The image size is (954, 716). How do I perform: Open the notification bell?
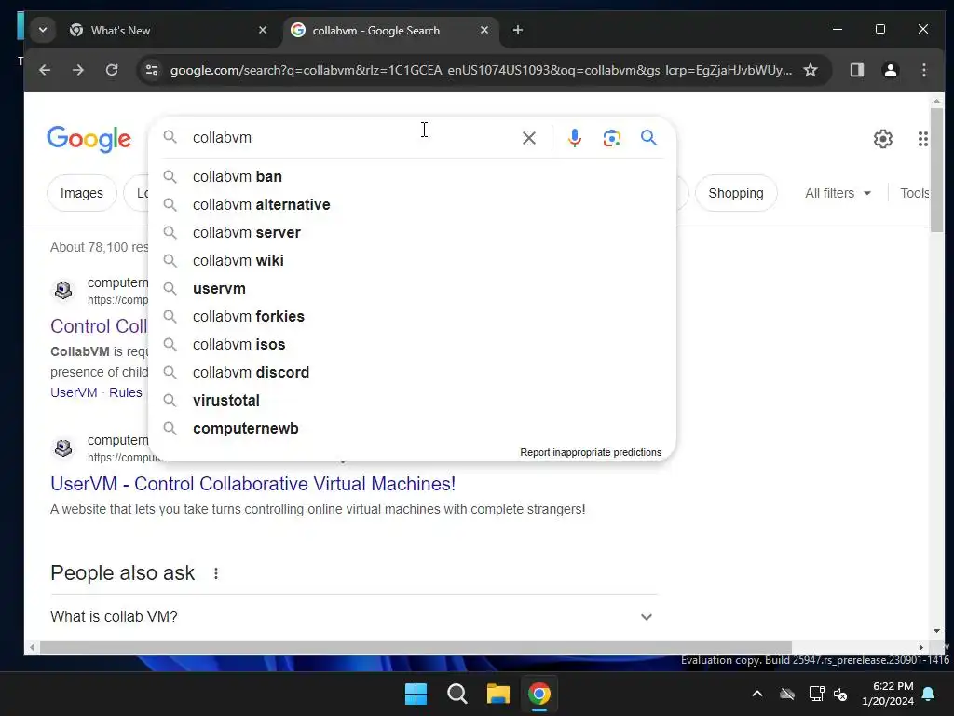point(929,694)
